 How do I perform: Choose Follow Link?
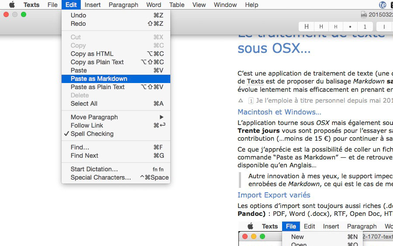tap(116, 125)
